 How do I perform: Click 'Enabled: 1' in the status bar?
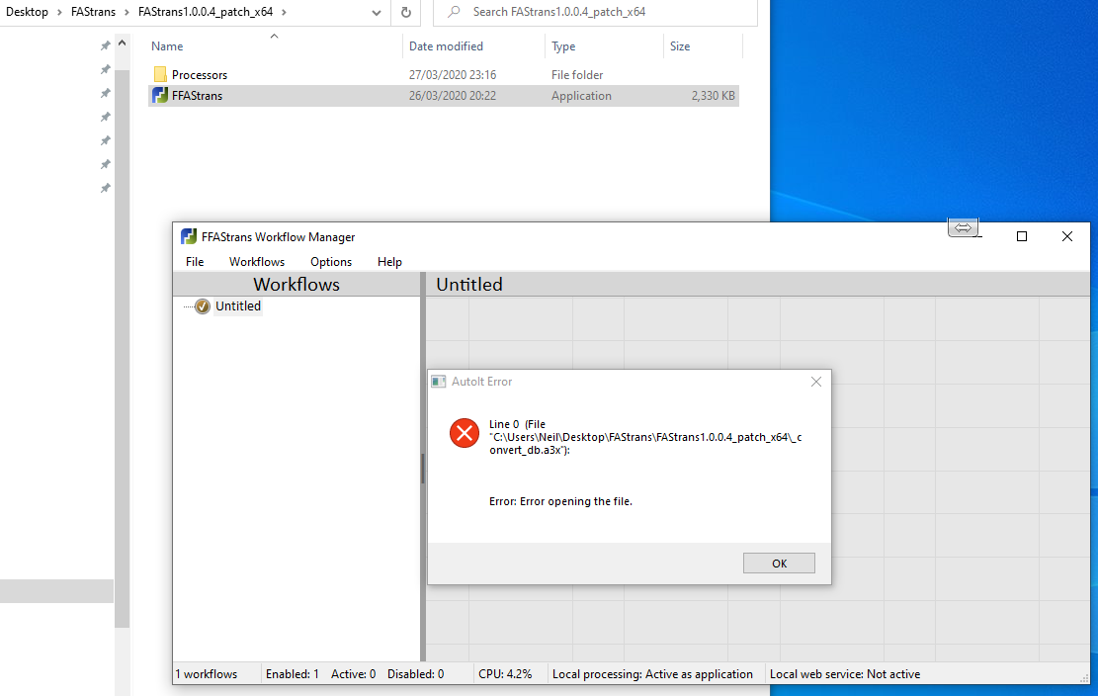point(292,674)
